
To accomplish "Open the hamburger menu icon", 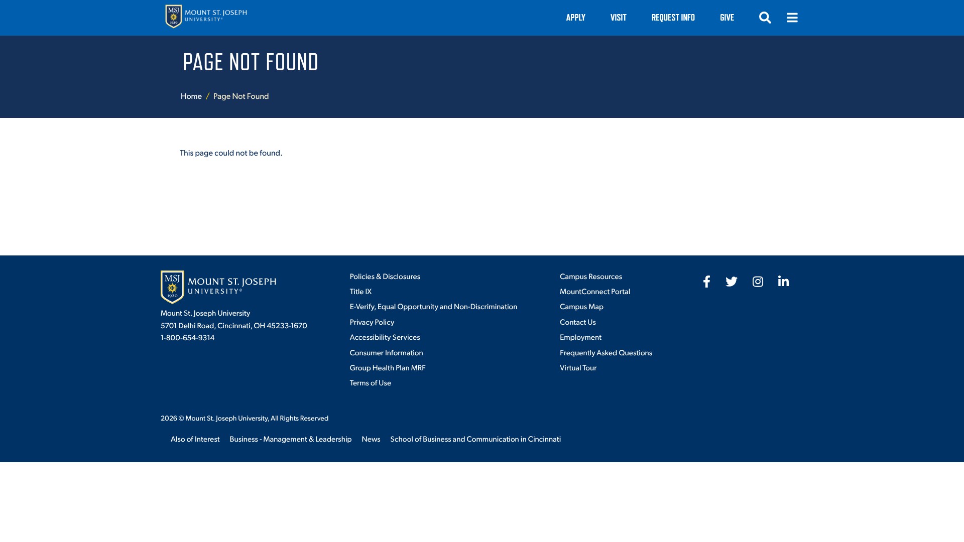I will [792, 18].
